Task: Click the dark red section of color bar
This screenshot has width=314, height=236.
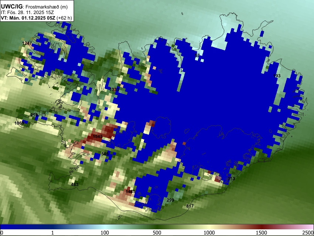Action: pos(262,227)
